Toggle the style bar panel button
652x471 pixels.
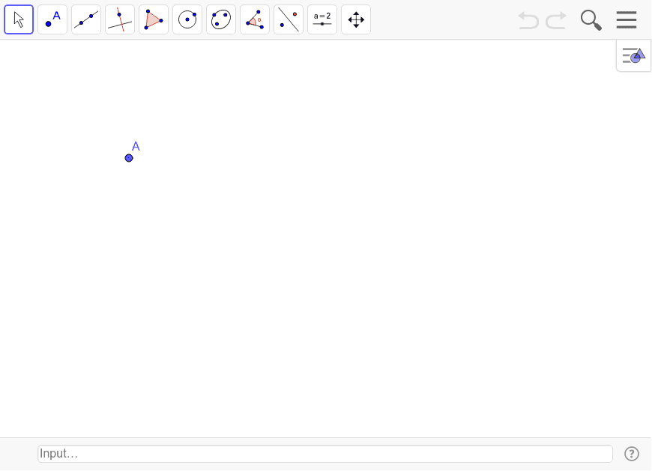(633, 55)
